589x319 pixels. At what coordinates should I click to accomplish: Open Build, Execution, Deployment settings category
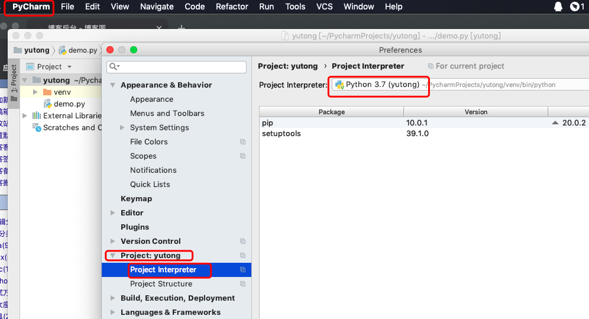click(177, 298)
